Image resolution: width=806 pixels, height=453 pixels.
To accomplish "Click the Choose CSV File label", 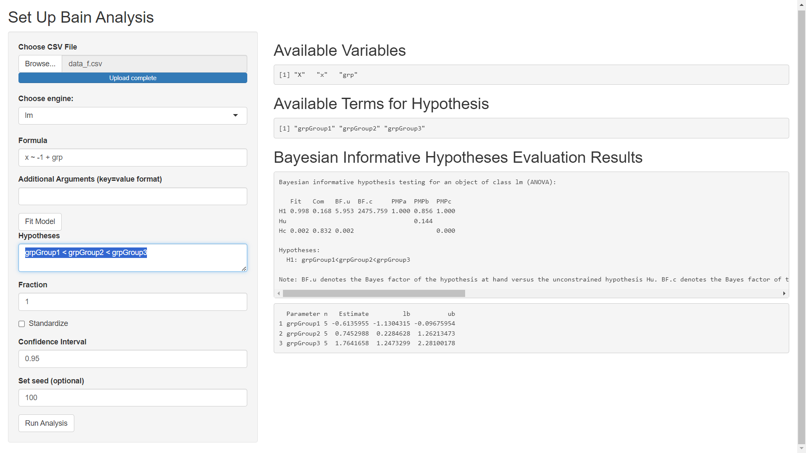I will pyautogui.click(x=48, y=47).
